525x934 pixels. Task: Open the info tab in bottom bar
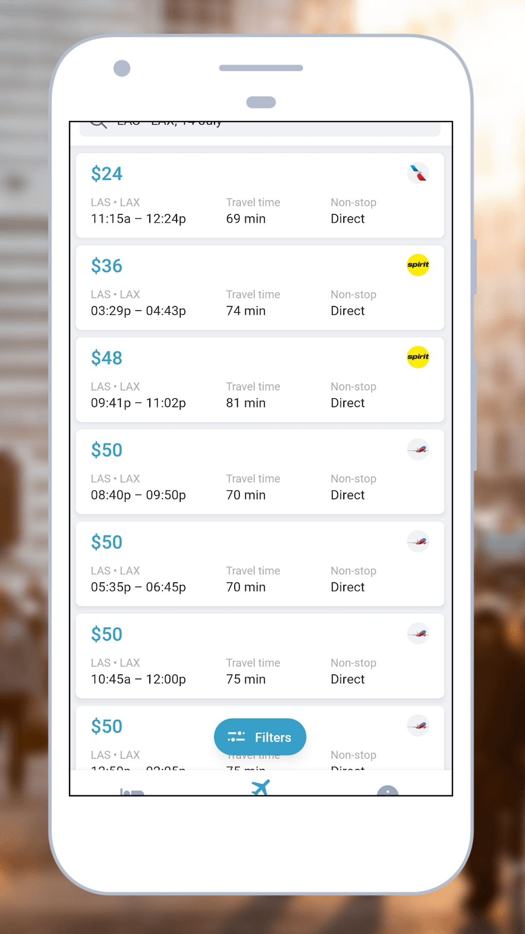(388, 791)
